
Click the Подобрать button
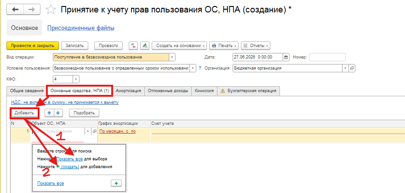tap(84, 113)
